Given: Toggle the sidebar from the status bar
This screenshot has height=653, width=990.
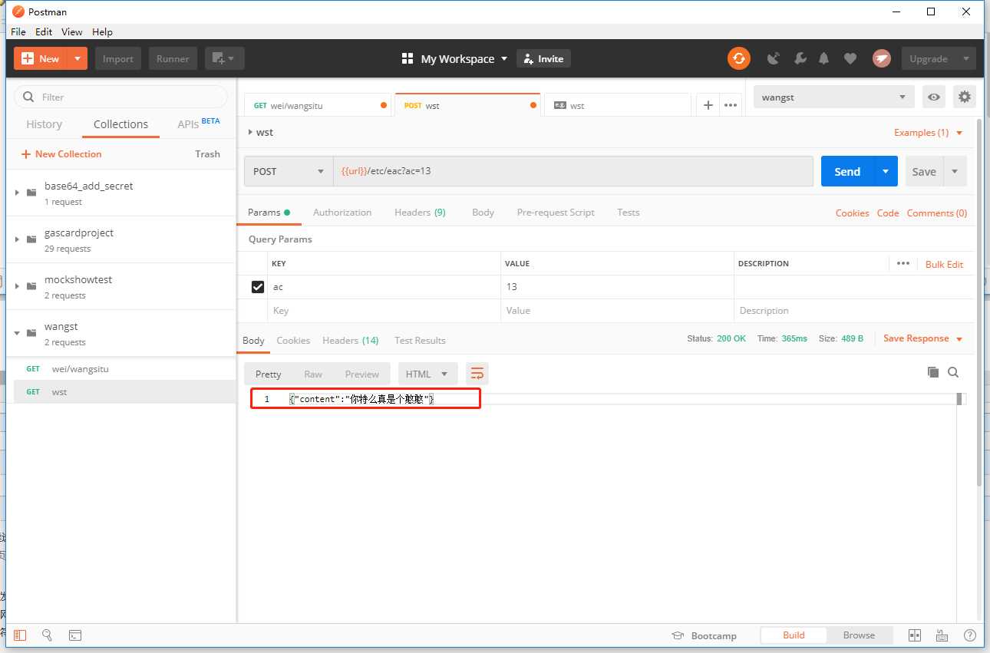Looking at the screenshot, I should [20, 635].
